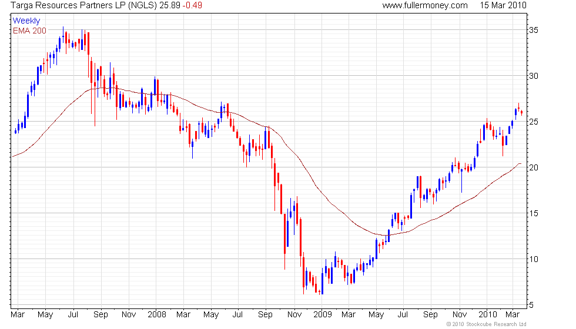Screen dimensions: 576x329
Task: Click the 5 price axis label
Action: click(531, 305)
